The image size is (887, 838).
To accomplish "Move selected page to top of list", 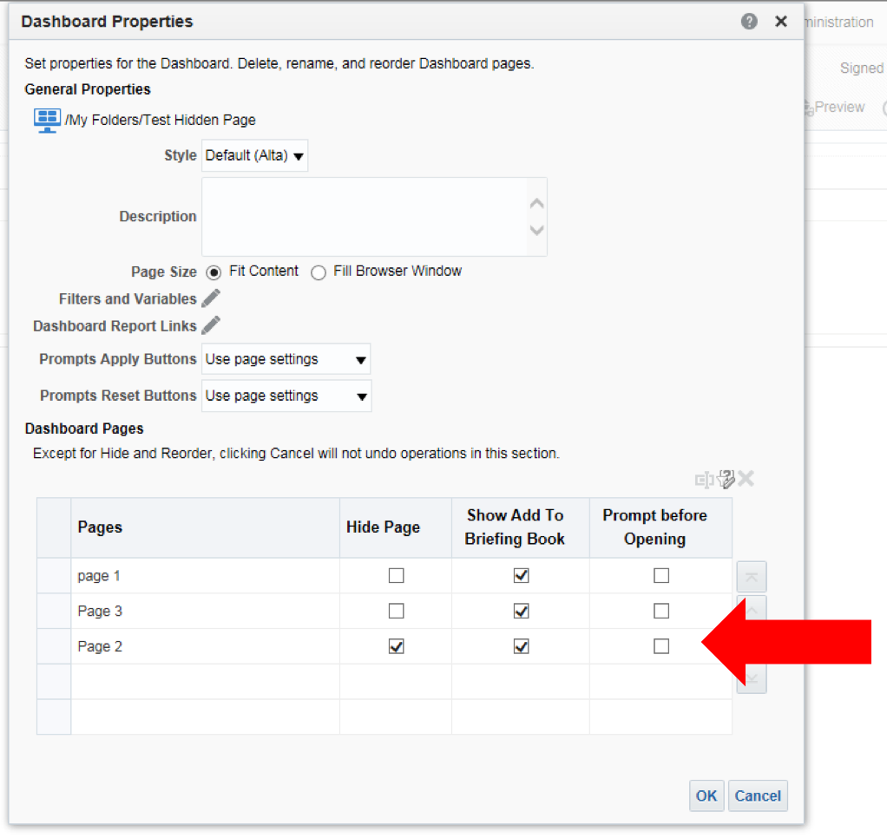I will pyautogui.click(x=751, y=575).
